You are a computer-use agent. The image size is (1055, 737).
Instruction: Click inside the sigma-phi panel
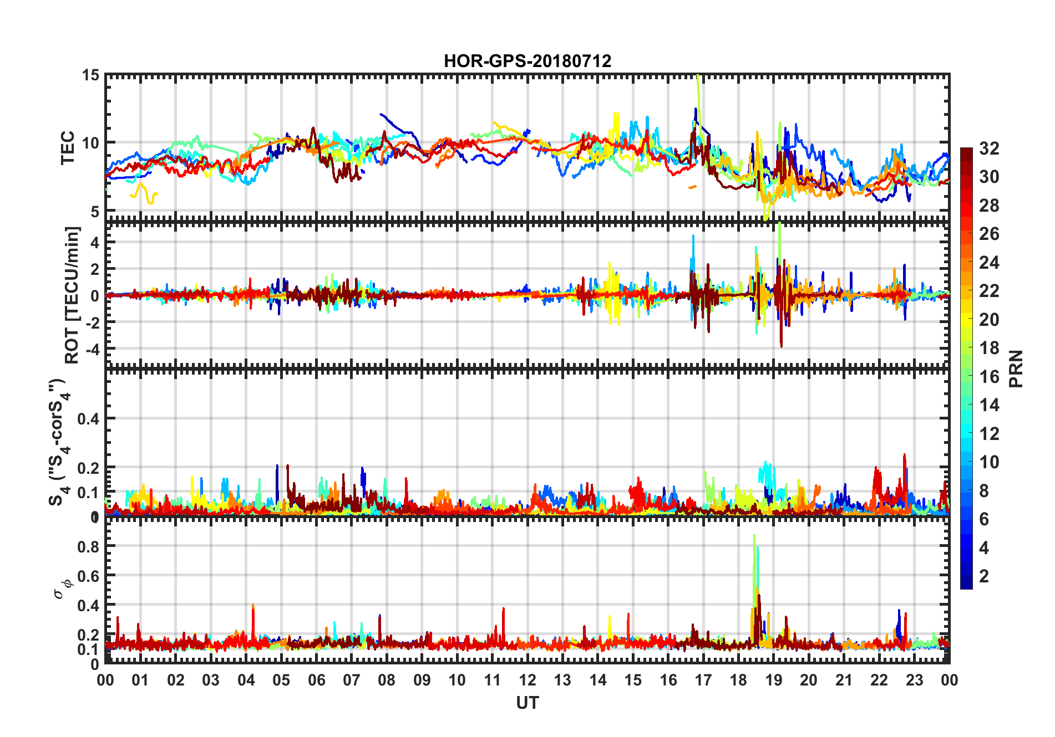point(527,590)
